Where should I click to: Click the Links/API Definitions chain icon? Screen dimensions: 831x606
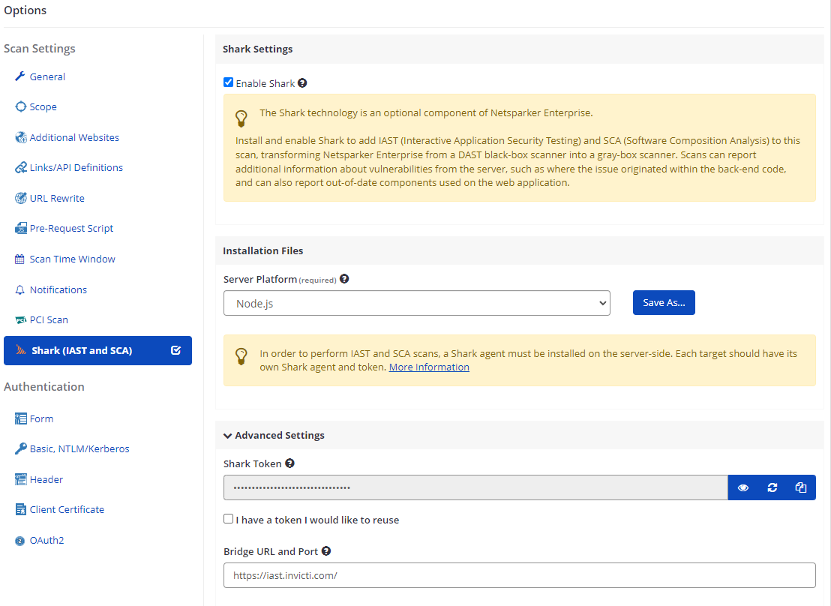(21, 167)
